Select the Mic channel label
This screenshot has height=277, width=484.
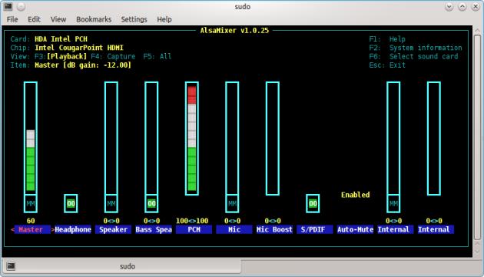click(234, 230)
